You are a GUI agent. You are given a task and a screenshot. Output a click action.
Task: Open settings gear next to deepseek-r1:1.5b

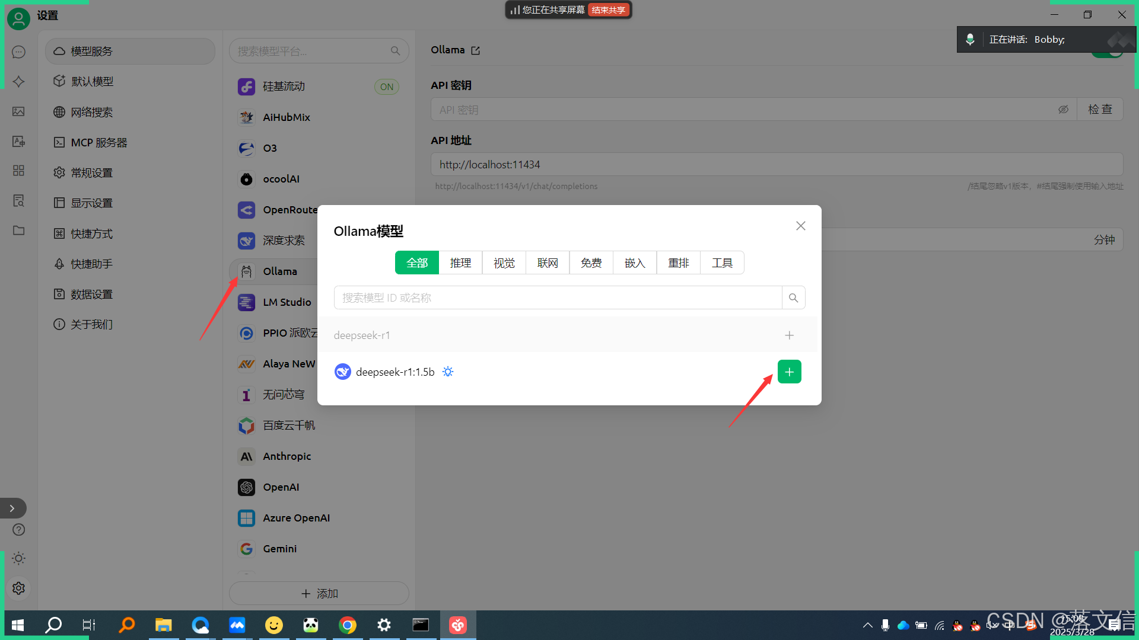coord(448,372)
